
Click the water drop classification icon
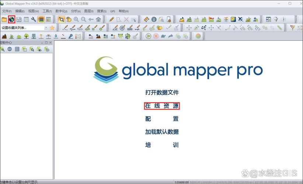tap(56, 36)
